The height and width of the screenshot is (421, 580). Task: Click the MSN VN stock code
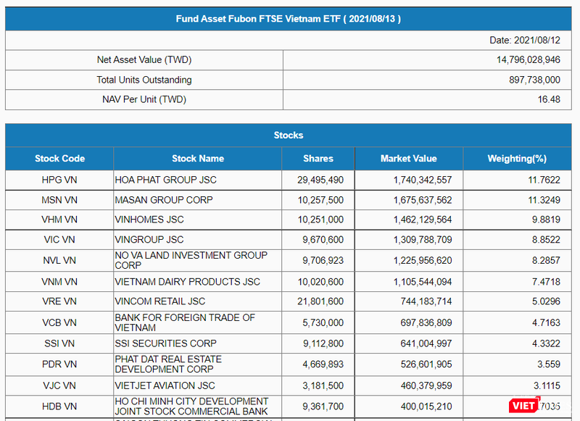pyautogui.click(x=58, y=199)
